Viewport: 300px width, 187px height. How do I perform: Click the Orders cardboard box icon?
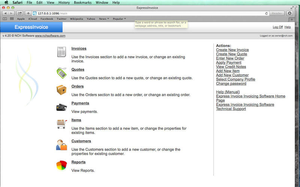pyautogui.click(x=61, y=90)
